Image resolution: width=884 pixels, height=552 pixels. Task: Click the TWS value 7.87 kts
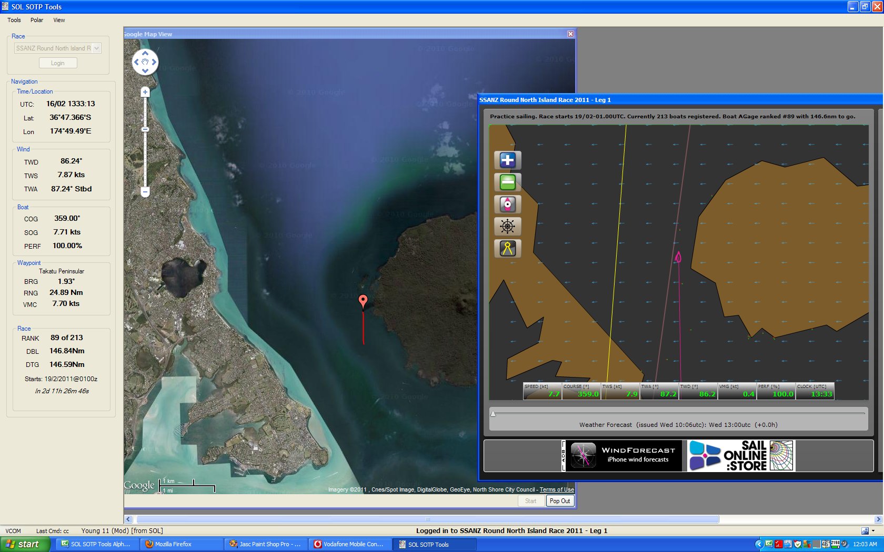pyautogui.click(x=71, y=175)
